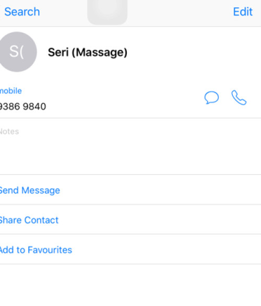Screen dimensions: 261x306
Task: Select Add to Favourites
Action: click(x=36, y=250)
